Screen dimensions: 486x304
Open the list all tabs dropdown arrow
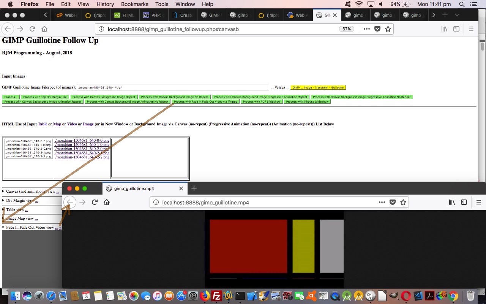(x=457, y=15)
